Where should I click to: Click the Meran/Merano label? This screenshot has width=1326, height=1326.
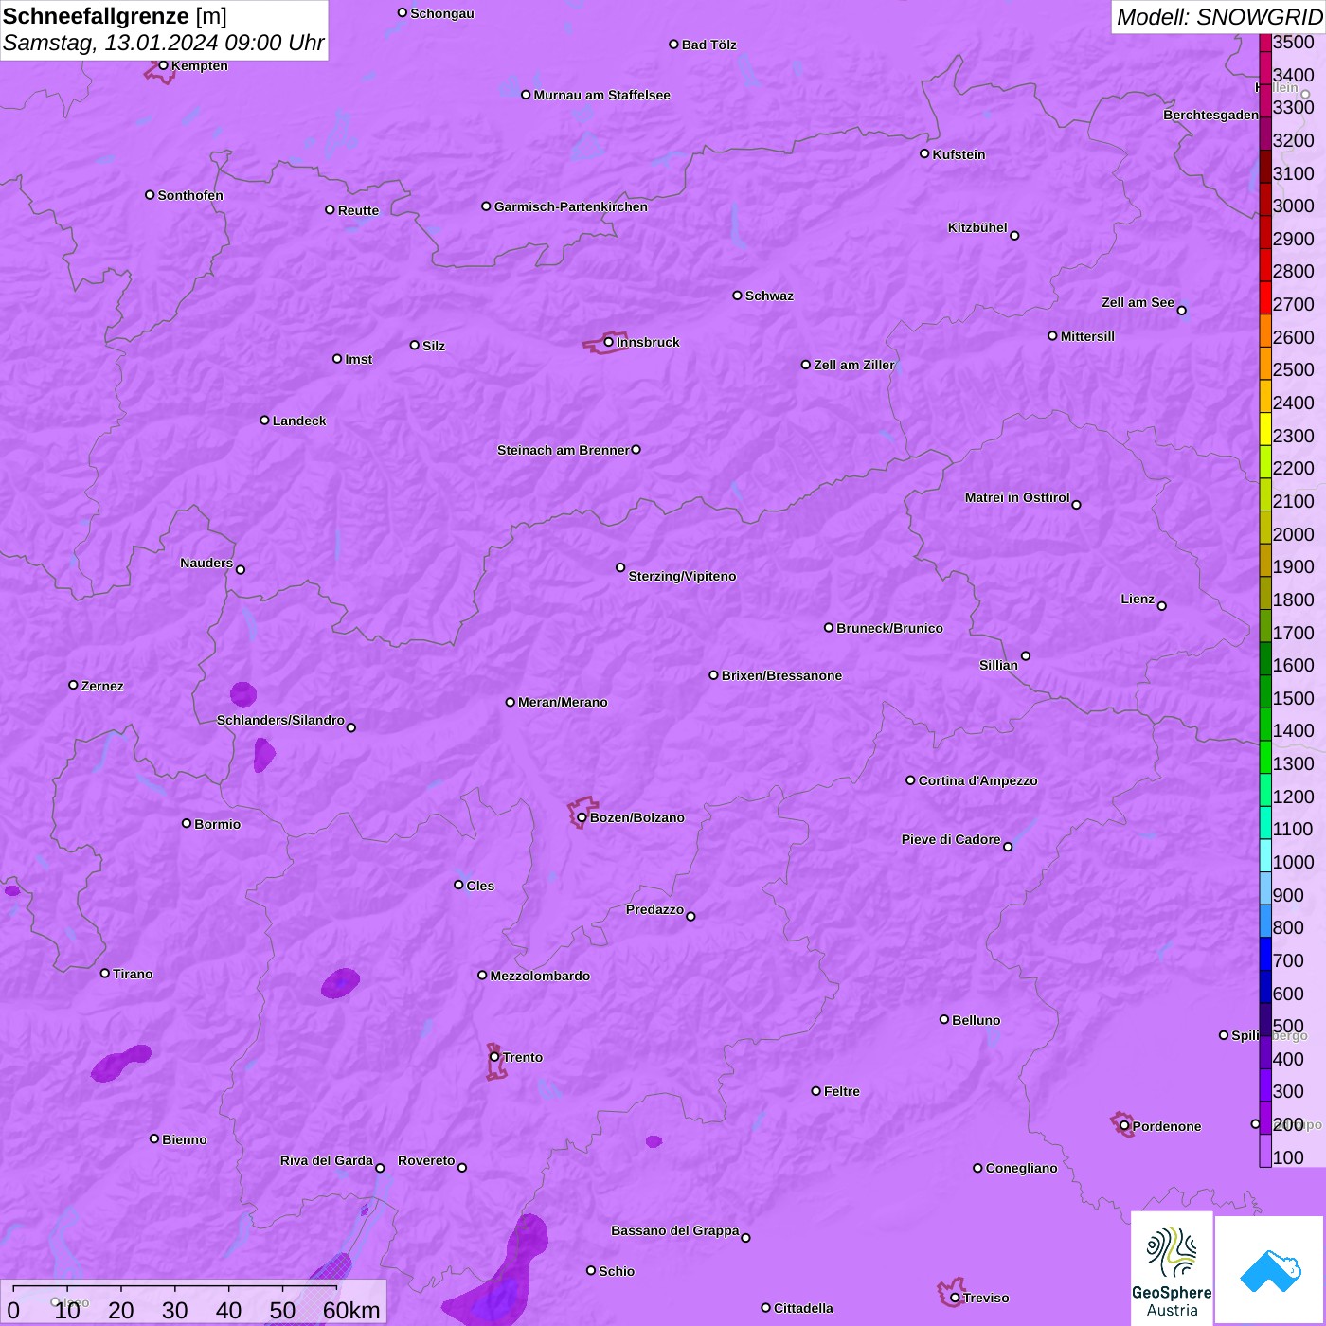click(563, 702)
